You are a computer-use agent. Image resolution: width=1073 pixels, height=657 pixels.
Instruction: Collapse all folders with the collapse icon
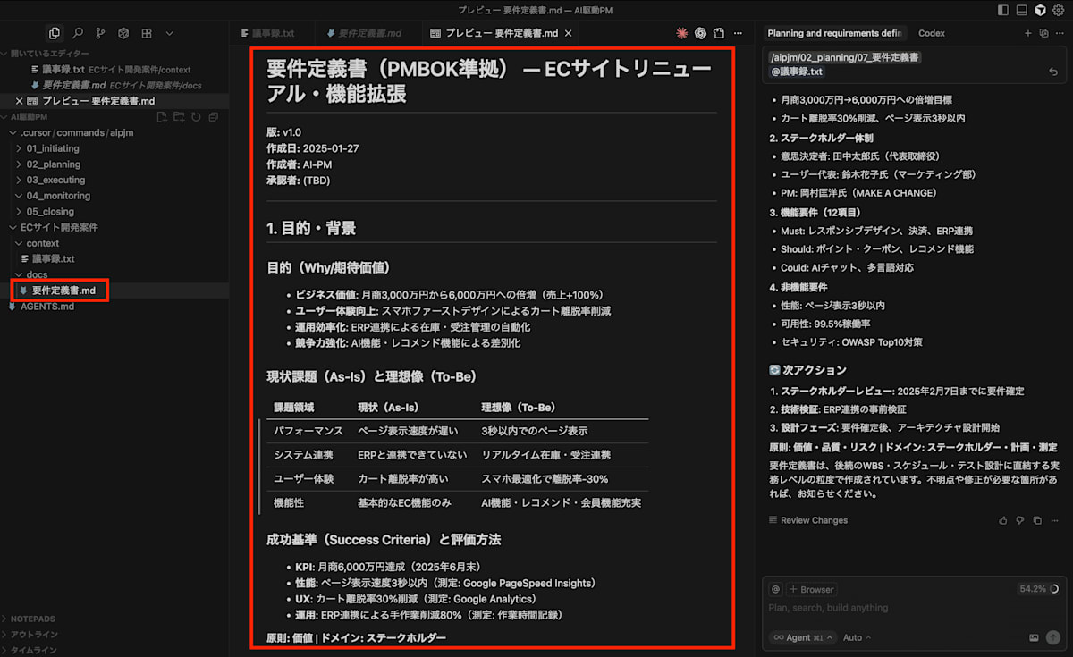pos(213,116)
